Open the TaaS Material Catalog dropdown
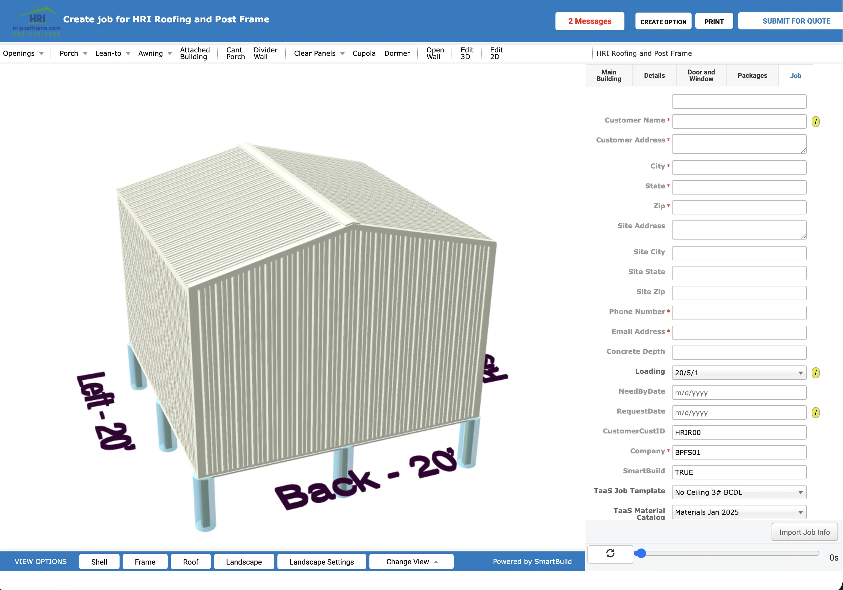The width and height of the screenshot is (843, 590). 738,512
